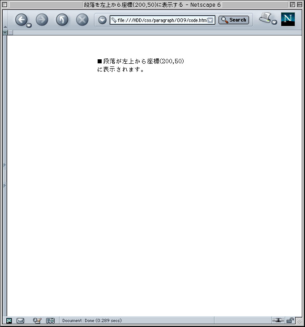Open sidebar with the upper sidebar grippy triangle

(x=4, y=165)
